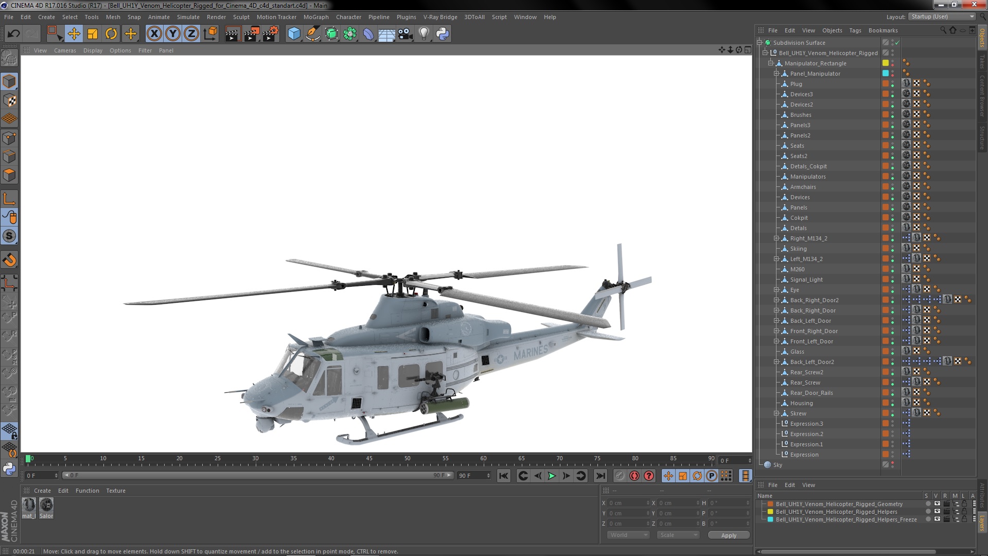Switch to Points mode in left sidebar
988x556 pixels.
pos(9,138)
